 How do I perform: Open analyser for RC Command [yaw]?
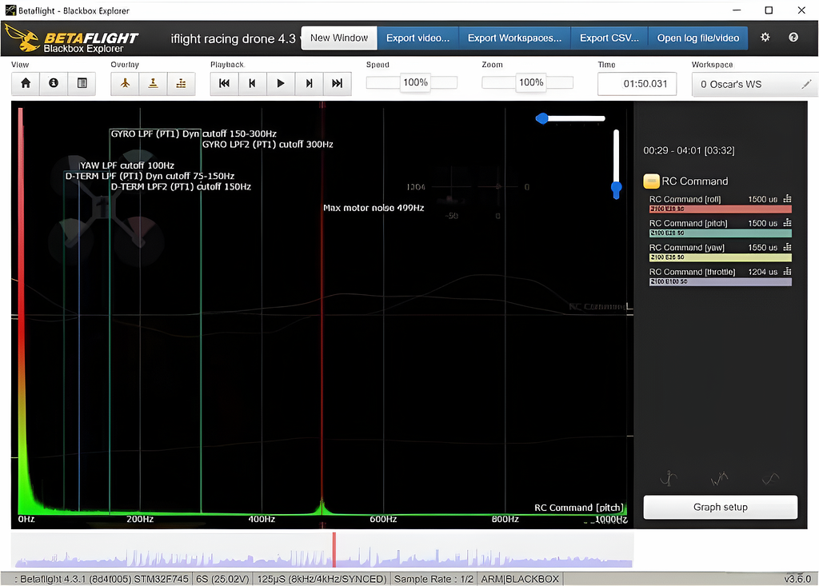[x=787, y=248]
